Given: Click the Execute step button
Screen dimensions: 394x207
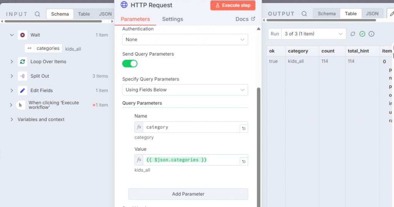Looking at the screenshot, I should 233,5.
